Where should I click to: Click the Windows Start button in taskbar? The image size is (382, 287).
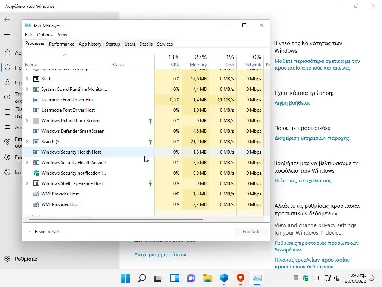tap(125, 278)
